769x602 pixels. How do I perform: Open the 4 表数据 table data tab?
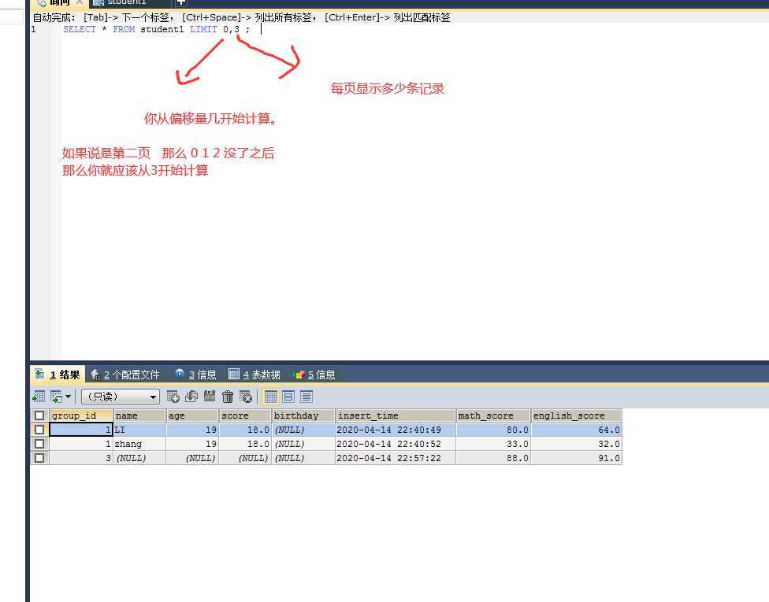(x=254, y=375)
